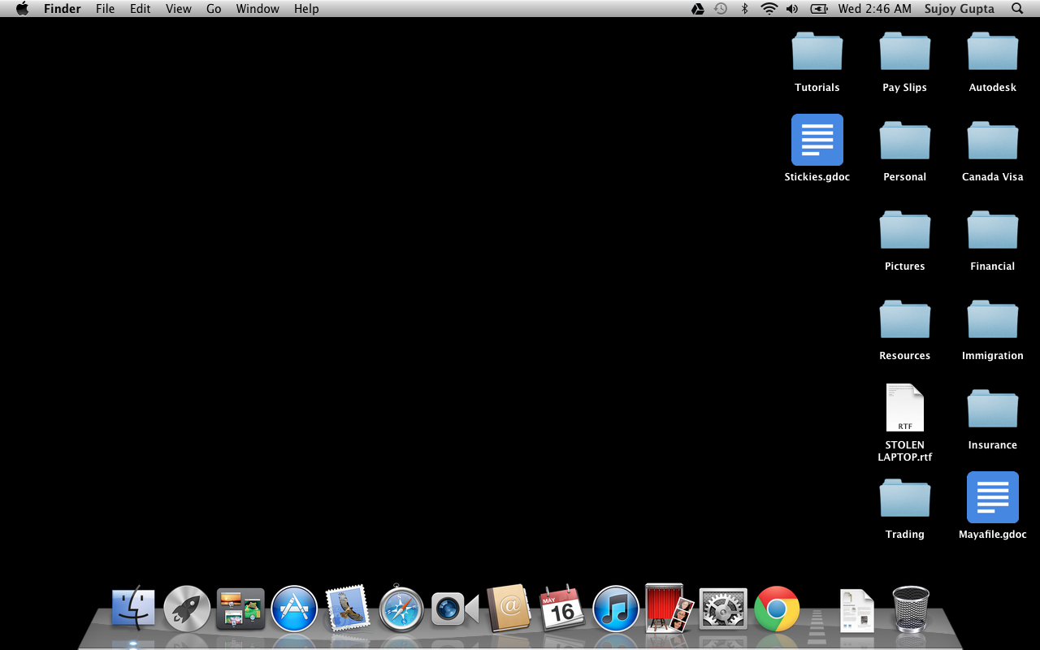Image resolution: width=1040 pixels, height=650 pixels.
Task: Select the STOLEN LAPTOP.rtf file
Action: (x=904, y=409)
